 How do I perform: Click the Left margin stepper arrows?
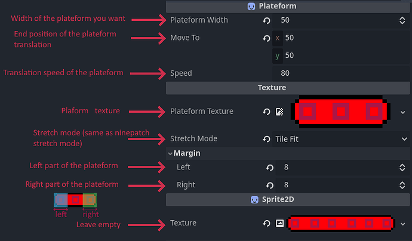[402, 168]
